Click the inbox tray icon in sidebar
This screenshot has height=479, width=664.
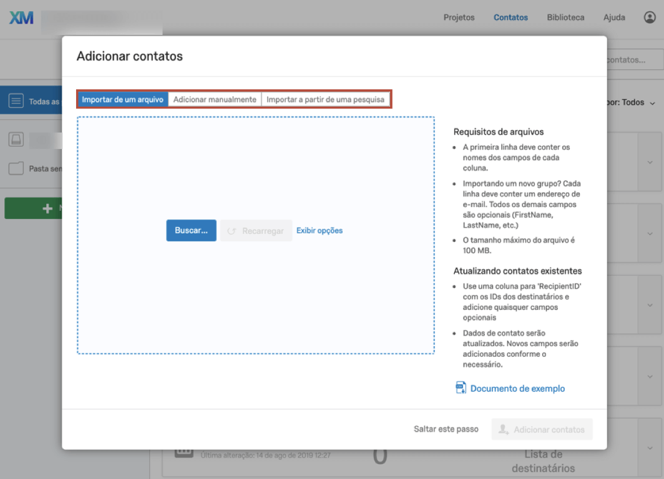16,139
